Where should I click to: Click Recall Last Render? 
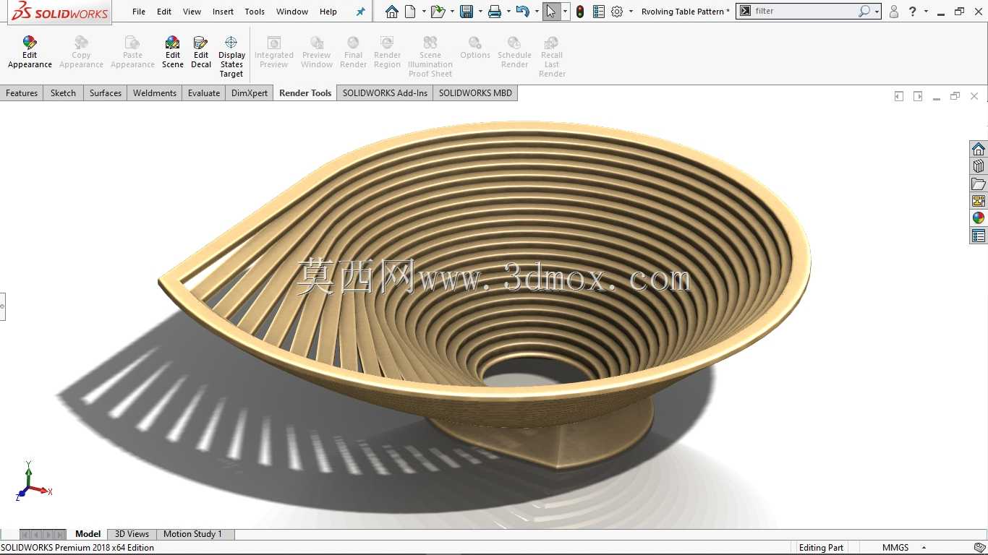(x=552, y=56)
